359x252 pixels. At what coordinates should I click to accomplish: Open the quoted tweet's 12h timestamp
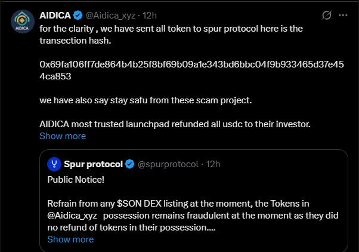(x=213, y=164)
